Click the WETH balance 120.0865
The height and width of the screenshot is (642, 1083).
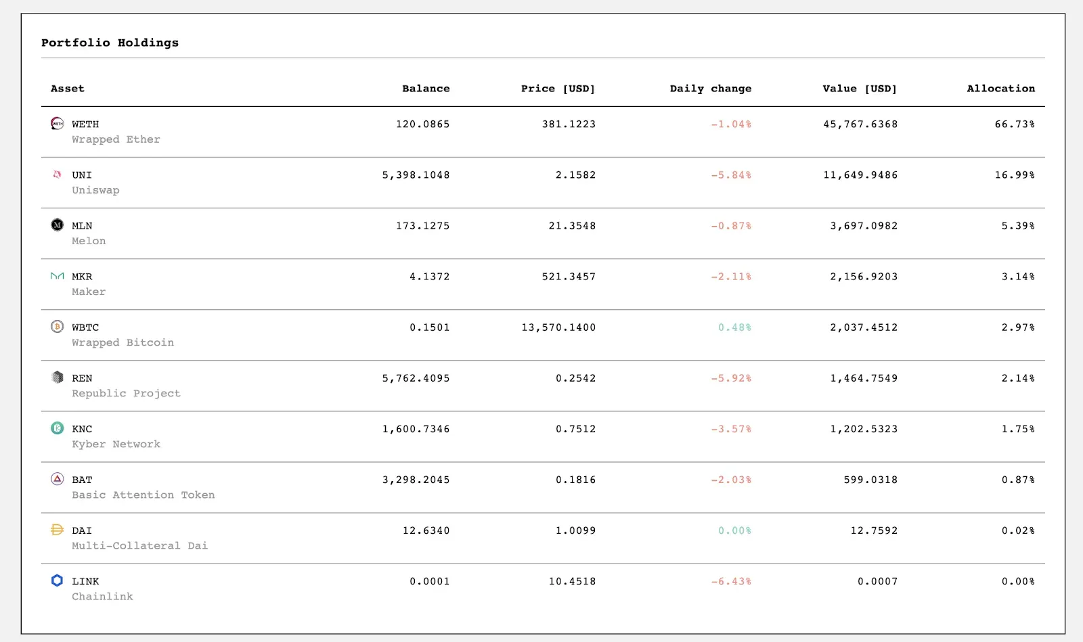[x=423, y=124]
